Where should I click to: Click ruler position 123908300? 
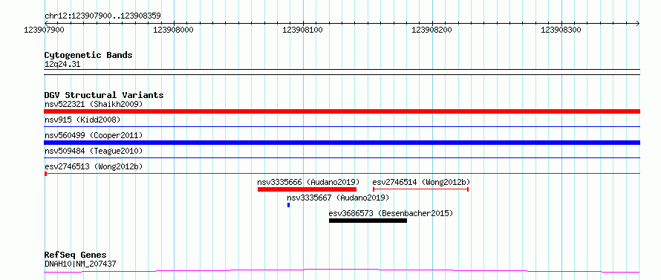click(x=561, y=30)
